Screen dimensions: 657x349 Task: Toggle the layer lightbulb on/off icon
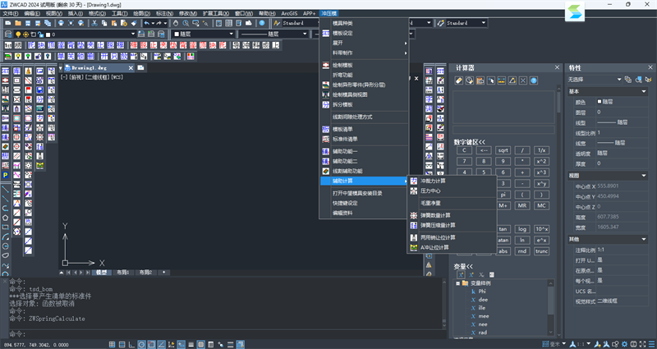tap(19, 34)
